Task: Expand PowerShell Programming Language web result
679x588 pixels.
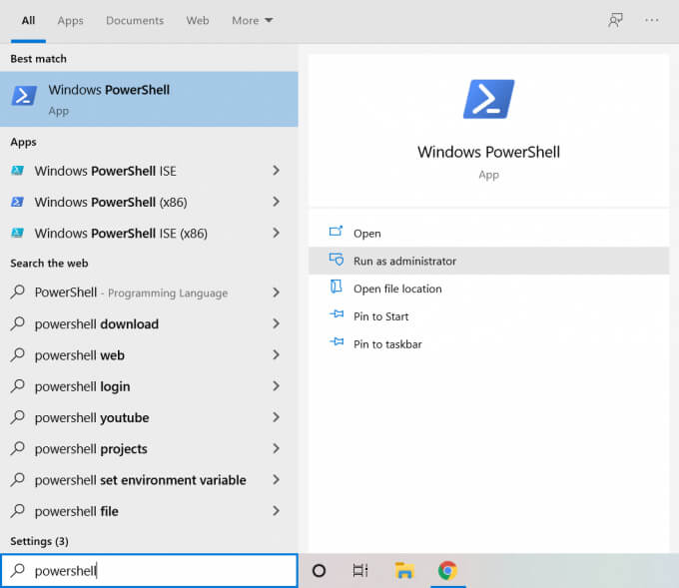Action: [276, 293]
